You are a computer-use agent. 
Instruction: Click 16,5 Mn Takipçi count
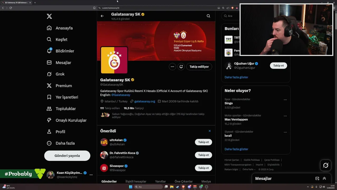134,108
